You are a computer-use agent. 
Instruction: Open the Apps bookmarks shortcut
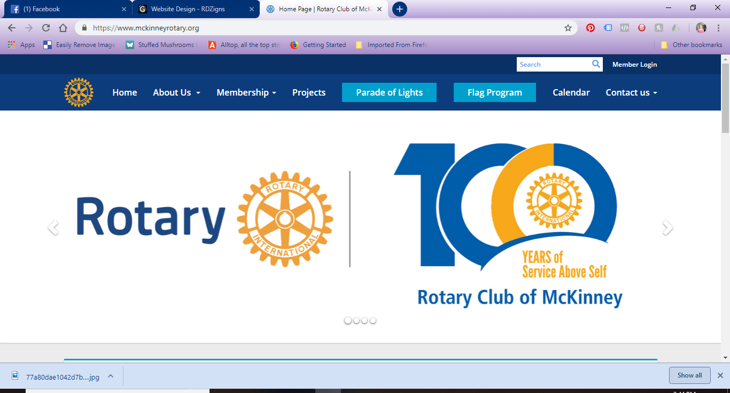pos(21,45)
